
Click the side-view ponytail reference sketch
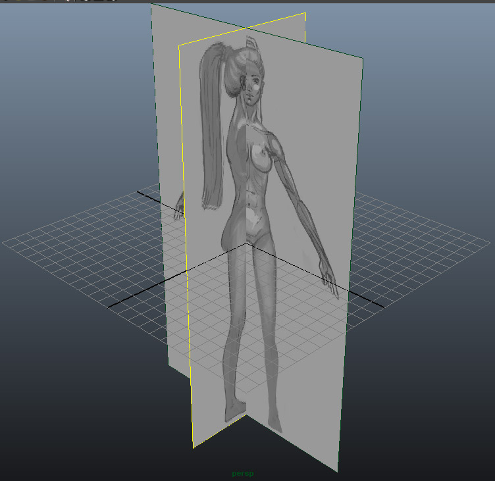click(x=211, y=126)
